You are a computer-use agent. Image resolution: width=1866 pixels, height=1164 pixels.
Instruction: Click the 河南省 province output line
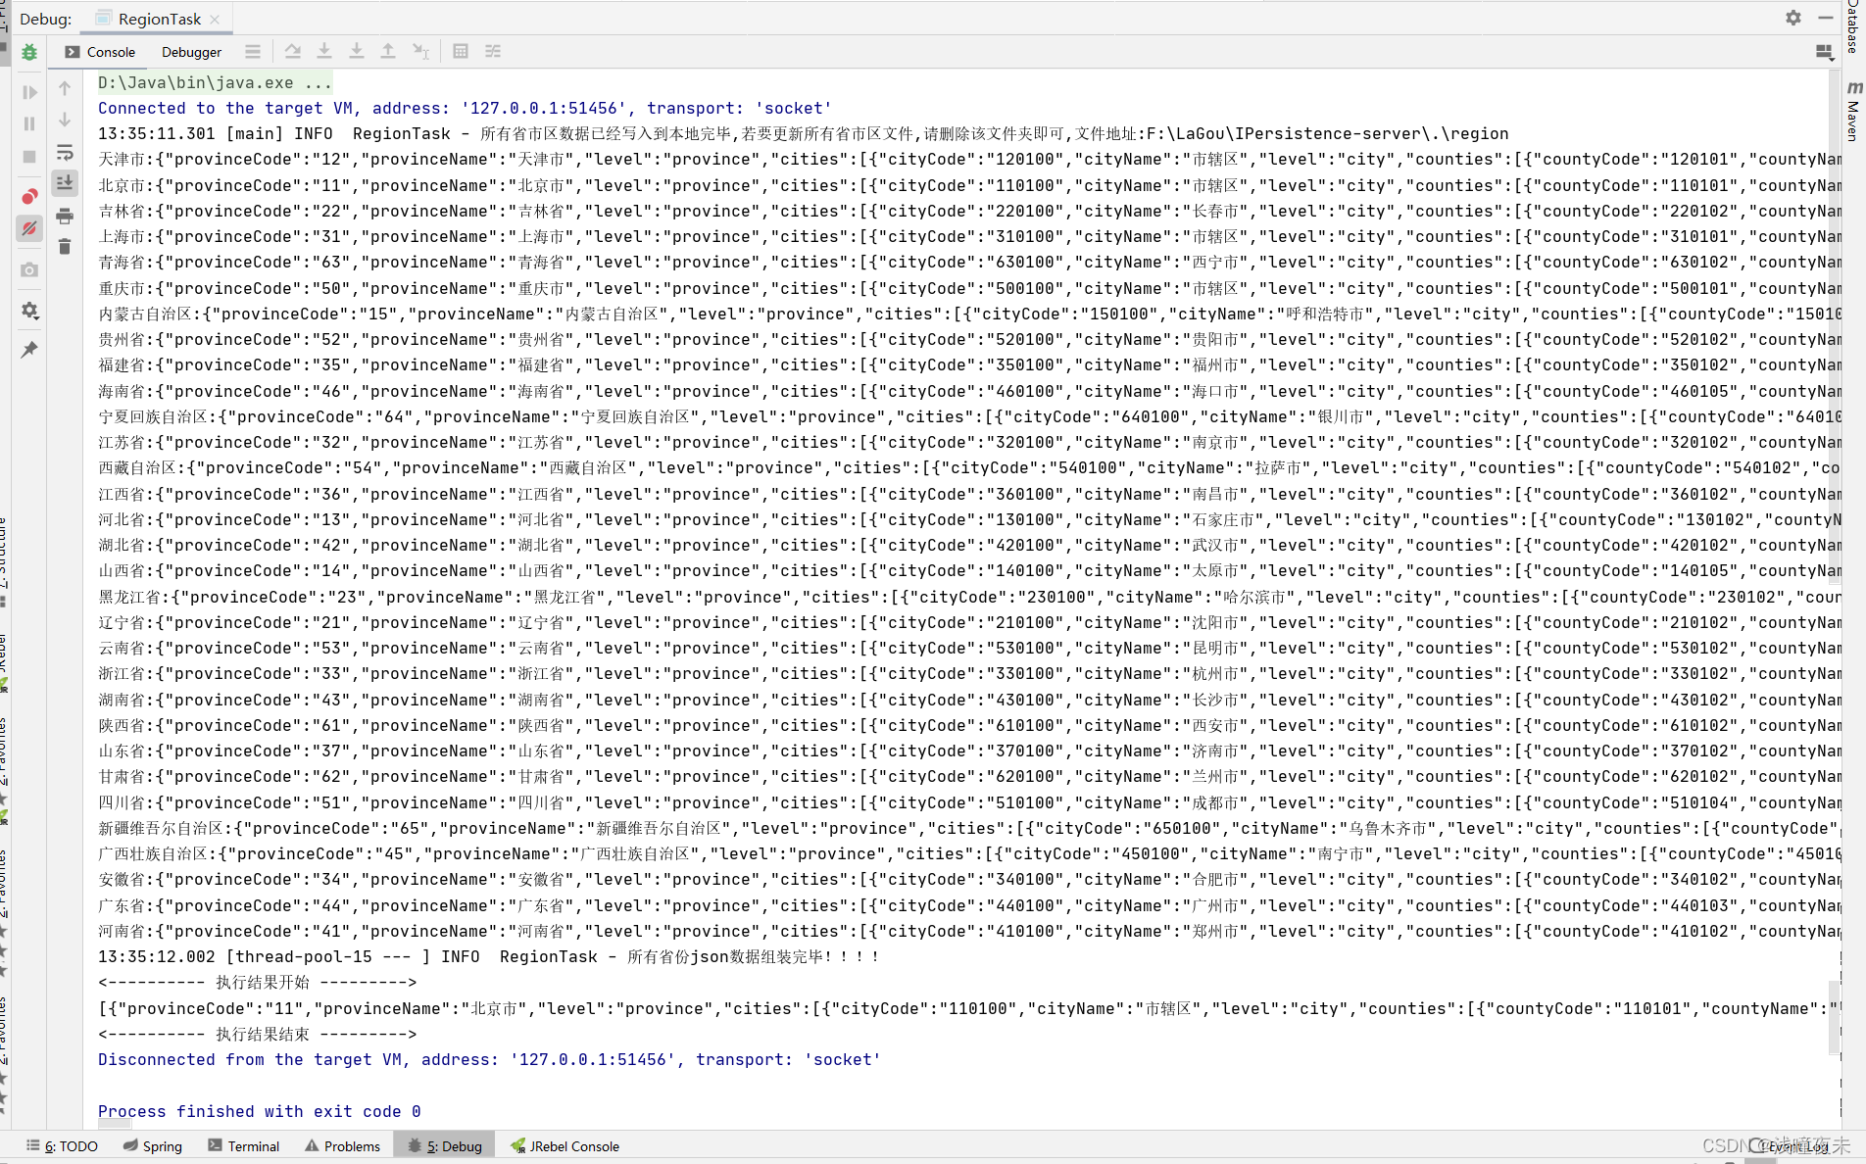point(970,931)
